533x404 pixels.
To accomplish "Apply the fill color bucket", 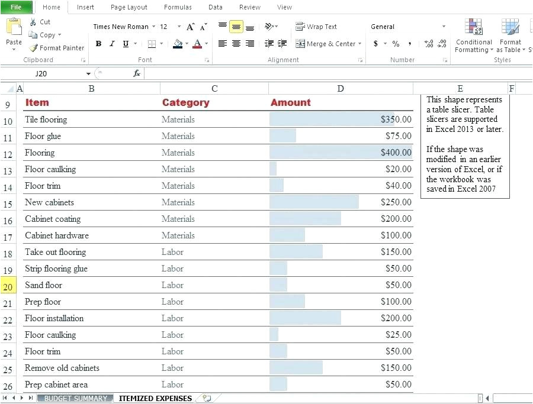I will coord(178,44).
